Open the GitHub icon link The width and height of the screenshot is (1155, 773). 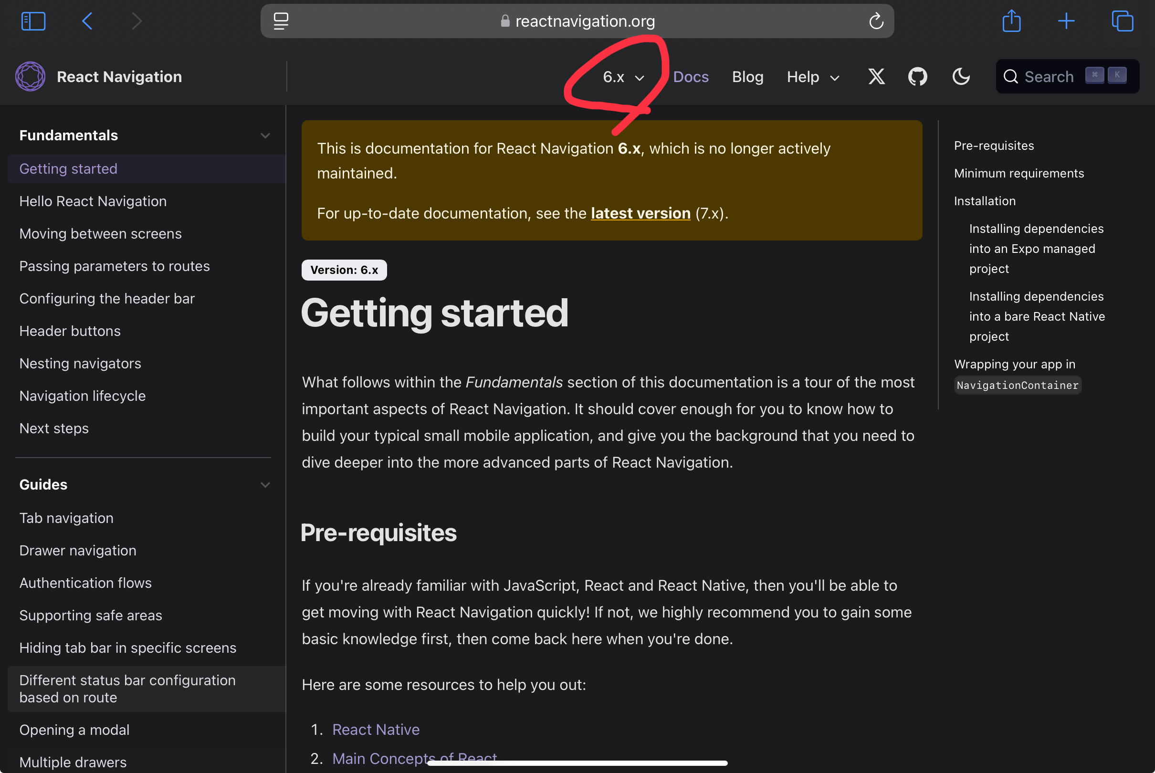coord(917,76)
